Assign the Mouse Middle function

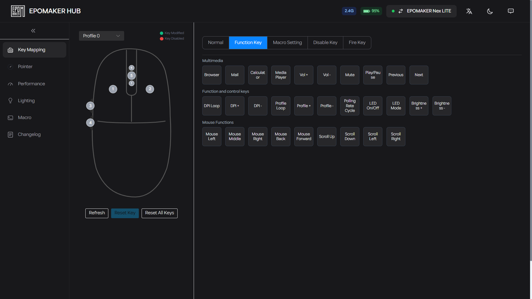click(x=235, y=137)
